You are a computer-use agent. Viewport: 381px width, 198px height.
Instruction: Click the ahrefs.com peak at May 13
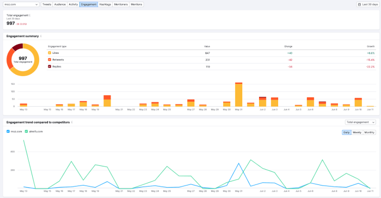tap(23, 140)
